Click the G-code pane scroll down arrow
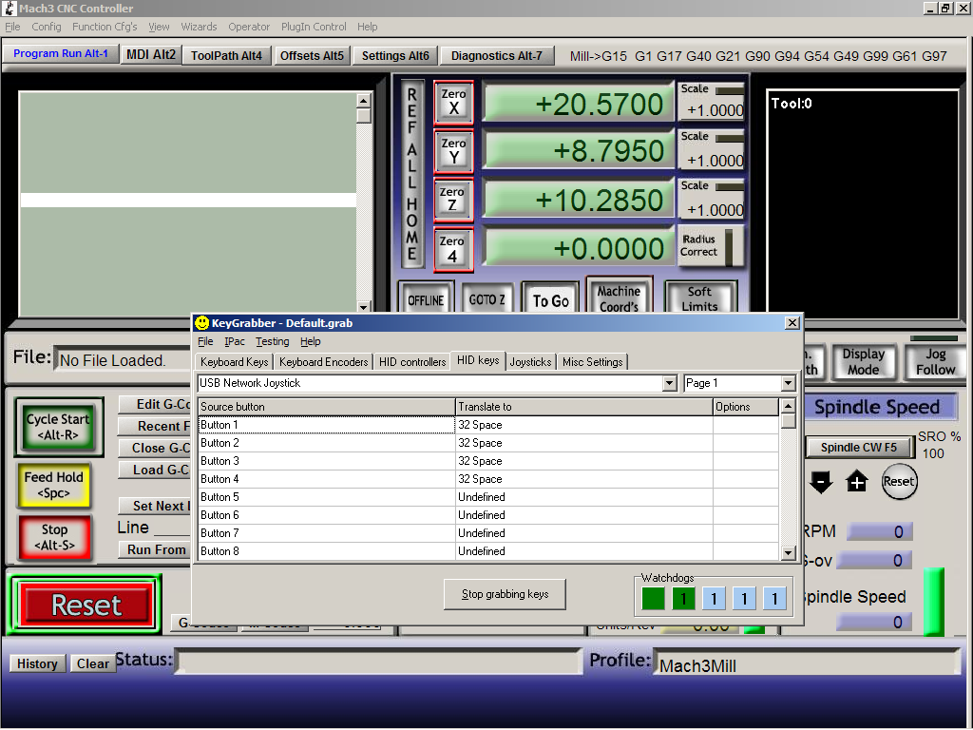The height and width of the screenshot is (730, 973). [x=364, y=307]
